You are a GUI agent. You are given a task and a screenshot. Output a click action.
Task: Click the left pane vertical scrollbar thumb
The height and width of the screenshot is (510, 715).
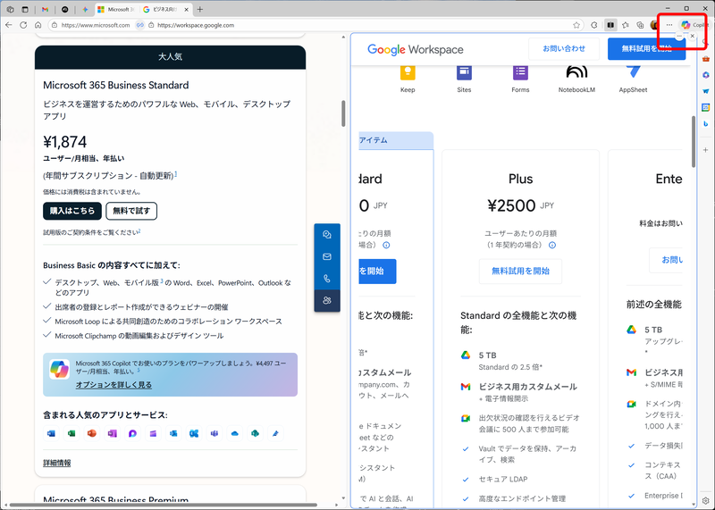point(343,113)
